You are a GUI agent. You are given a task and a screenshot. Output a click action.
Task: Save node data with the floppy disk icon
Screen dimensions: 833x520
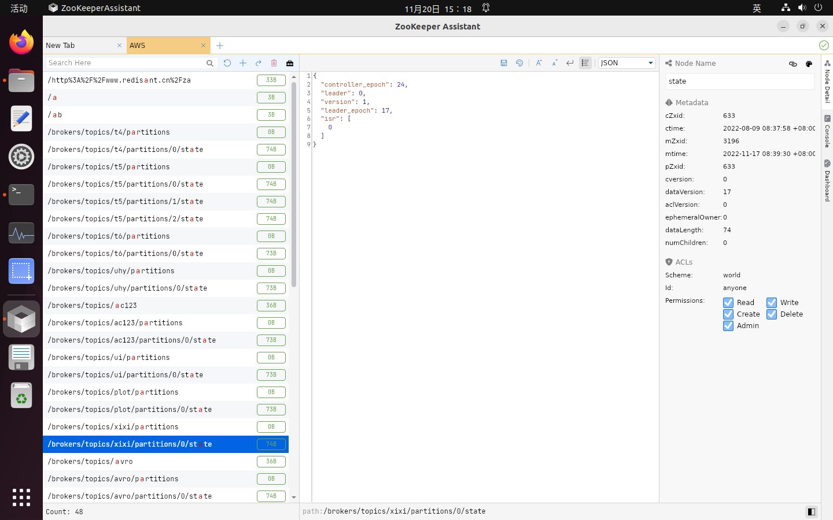point(504,63)
